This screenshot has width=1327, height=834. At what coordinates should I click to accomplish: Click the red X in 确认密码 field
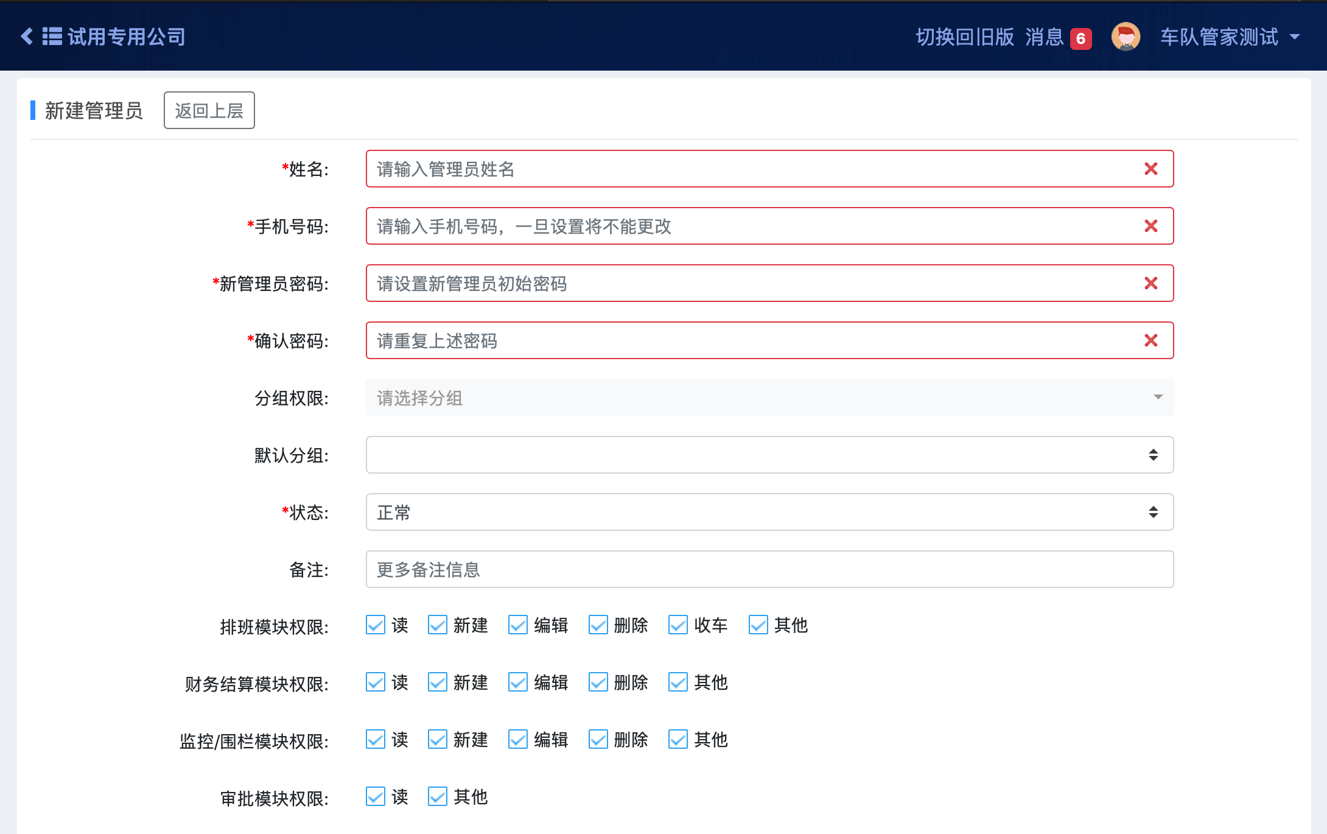click(x=1150, y=340)
